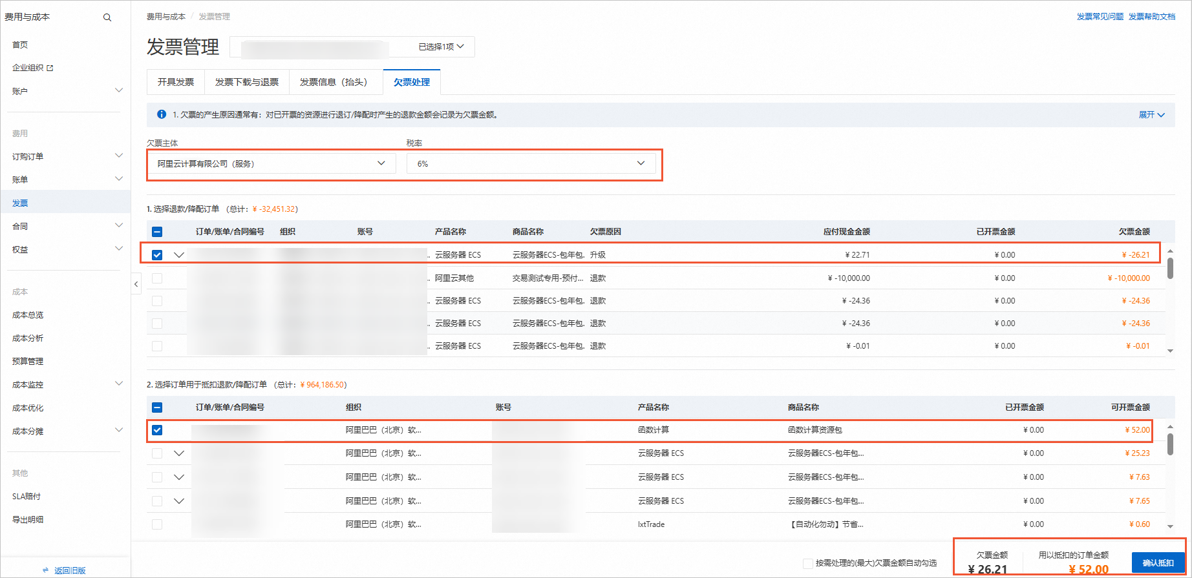Screen dimensions: 1192x578
Task: Click the 确认抵扣 button
Action: (x=1158, y=563)
